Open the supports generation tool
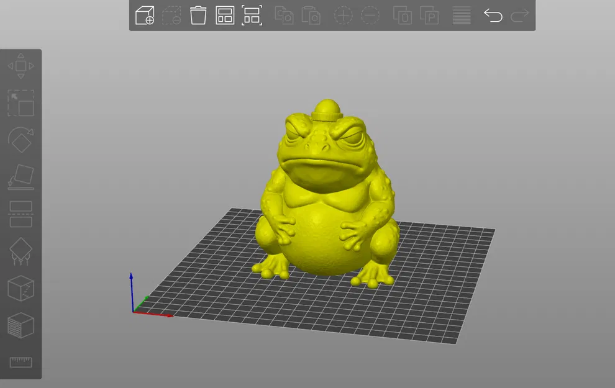 [x=20, y=251]
